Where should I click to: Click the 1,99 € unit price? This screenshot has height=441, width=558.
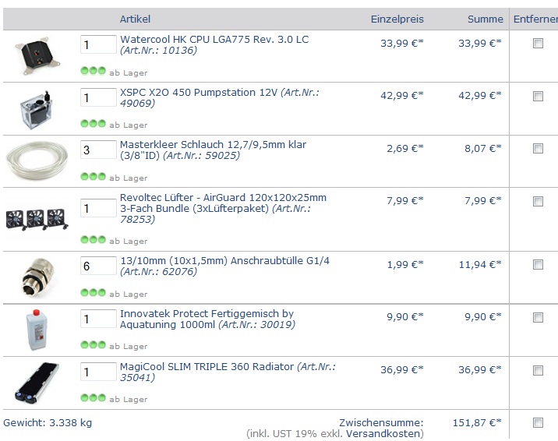coord(405,265)
